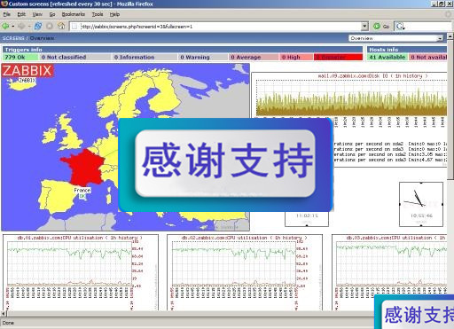Expand the URL address bar dropdown
Viewport: 454px width, 329px height.
pos(364,27)
